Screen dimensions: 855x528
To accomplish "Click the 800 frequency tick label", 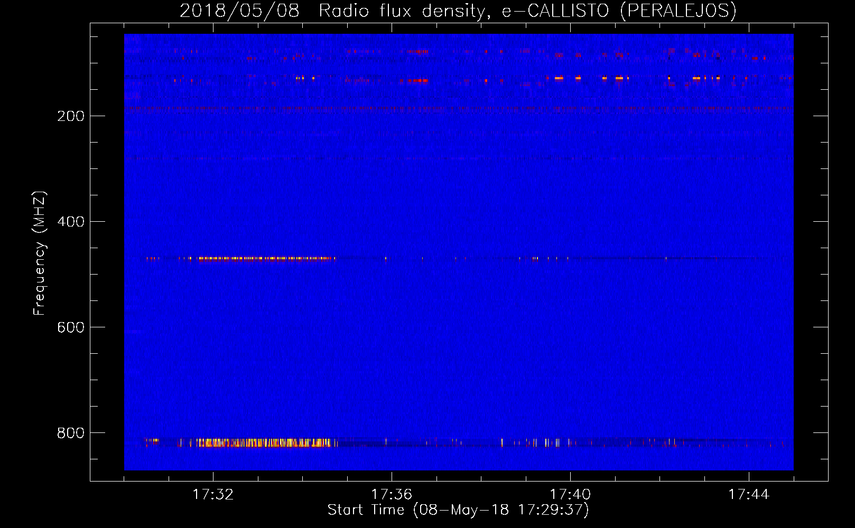I will tap(71, 433).
